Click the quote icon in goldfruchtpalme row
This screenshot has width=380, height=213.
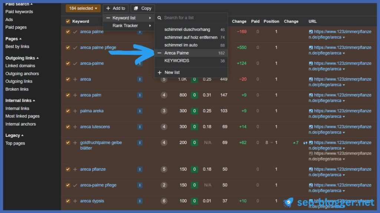click(x=305, y=143)
